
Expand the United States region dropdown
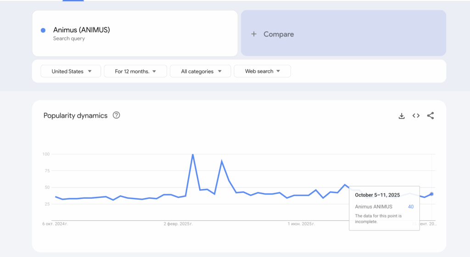(71, 71)
